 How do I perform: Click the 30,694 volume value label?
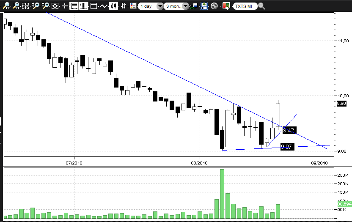pyautogui.click(x=344, y=204)
